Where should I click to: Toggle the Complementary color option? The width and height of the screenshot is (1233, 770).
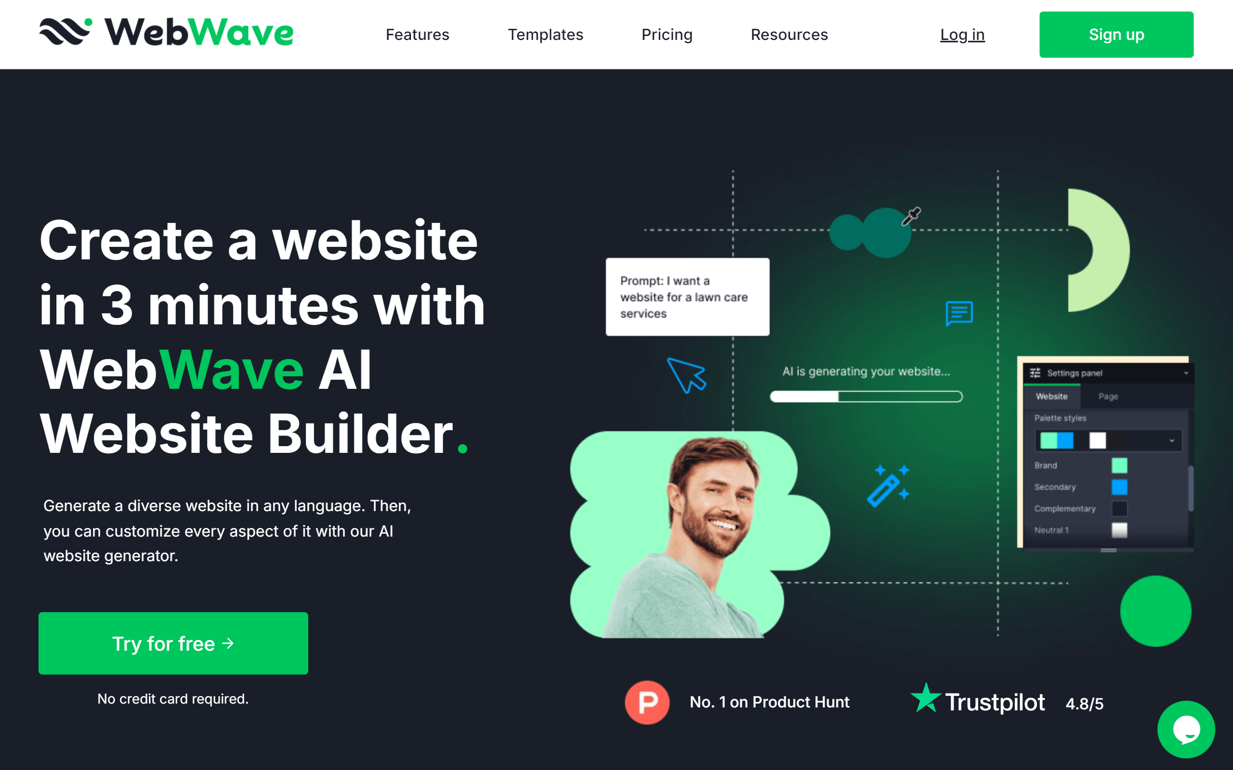1120,508
